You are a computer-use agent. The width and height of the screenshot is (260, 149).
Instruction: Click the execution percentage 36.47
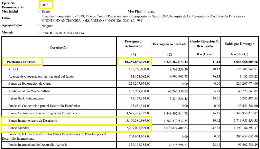pyautogui.click(x=216, y=113)
